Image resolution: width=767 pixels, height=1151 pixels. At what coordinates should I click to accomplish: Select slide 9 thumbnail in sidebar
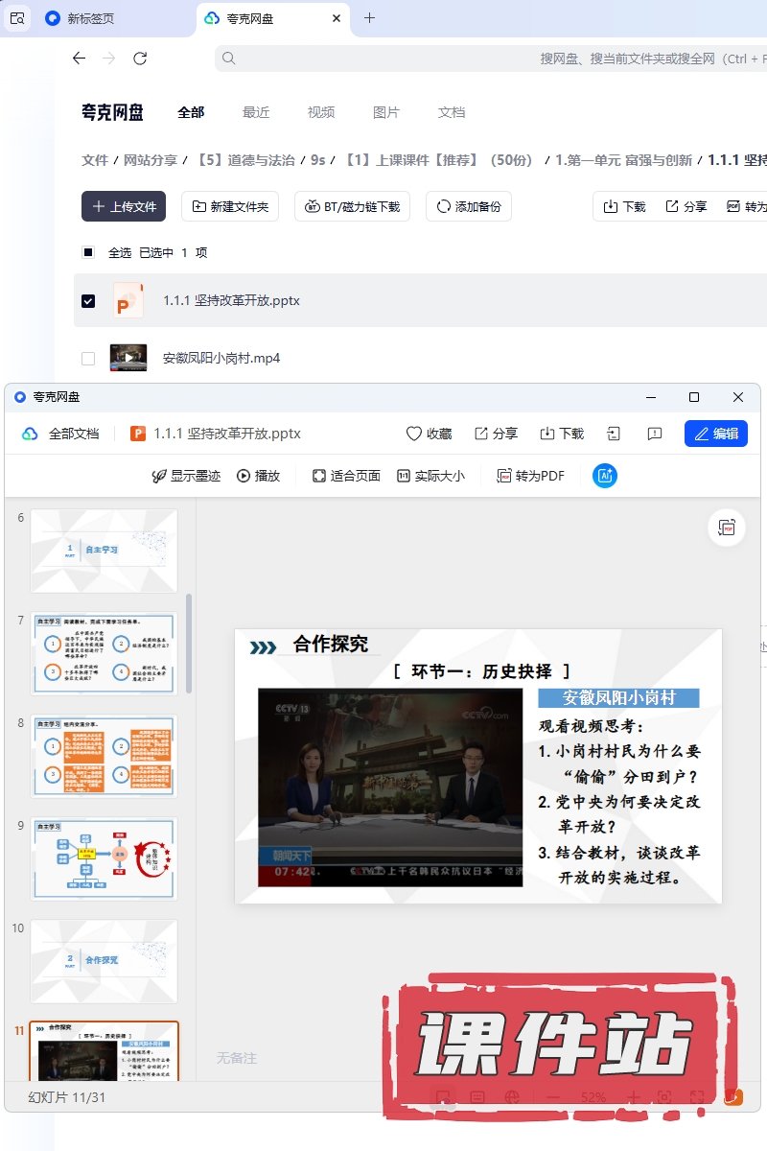coord(104,858)
